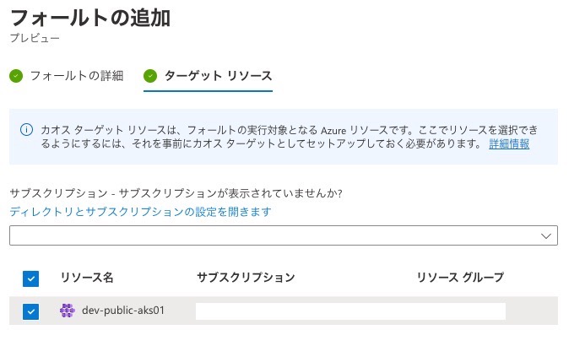This screenshot has width=585, height=362.
Task: Click the フォールトの追加 page title
Action: [90, 18]
